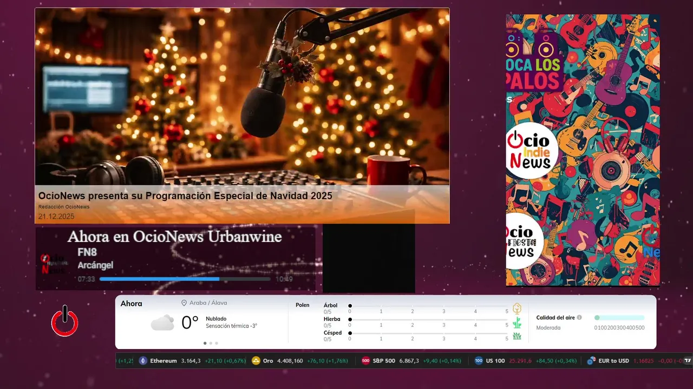
Task: Open the Oro 4.408,160 ticker entry
Action: [300, 360]
